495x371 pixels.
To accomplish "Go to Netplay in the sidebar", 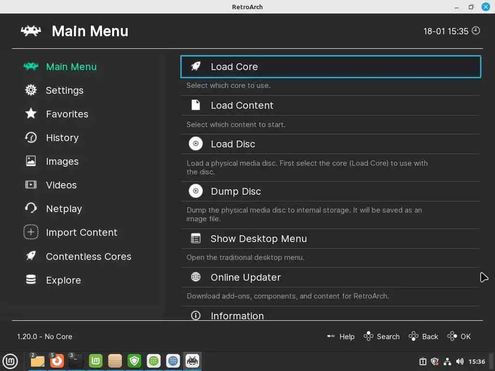I will 64,209.
